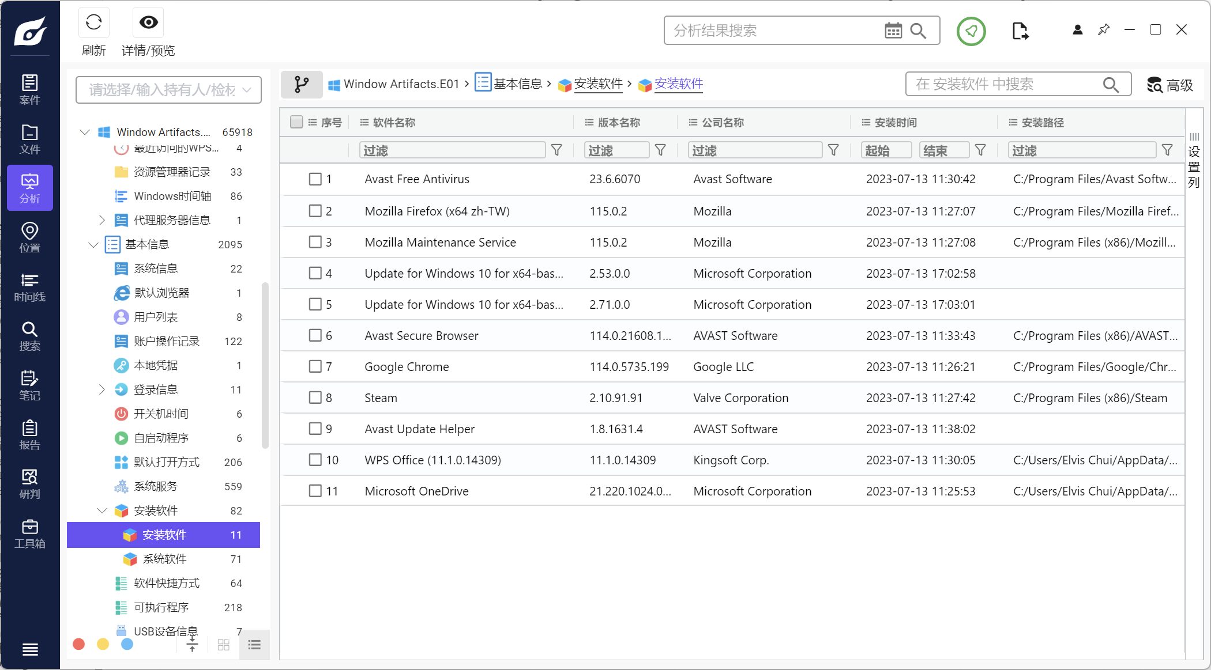The width and height of the screenshot is (1211, 670).
Task: Open the 报告 report sidebar item
Action: point(30,434)
